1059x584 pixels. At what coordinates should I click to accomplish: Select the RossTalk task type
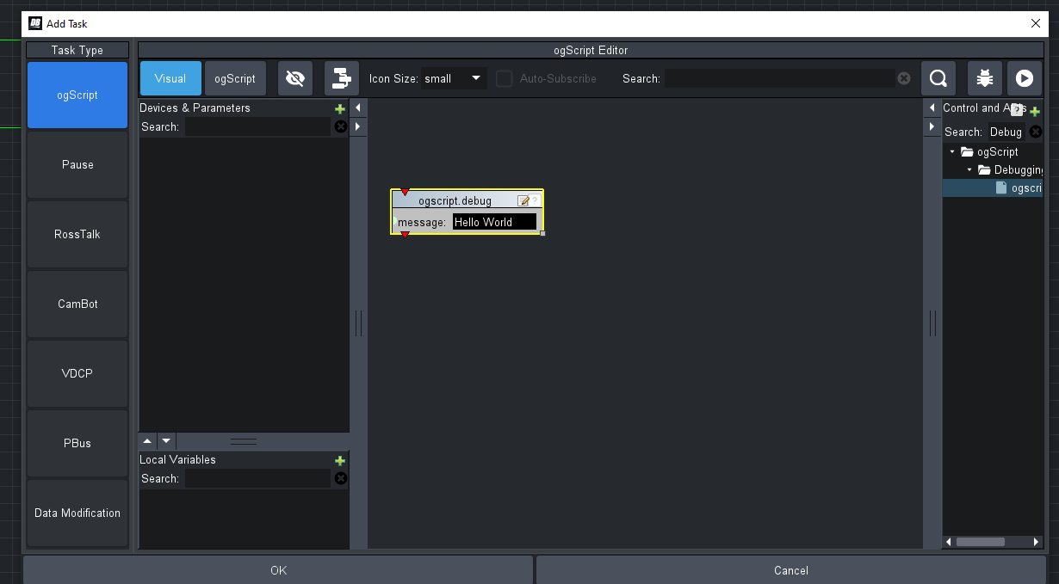point(77,234)
